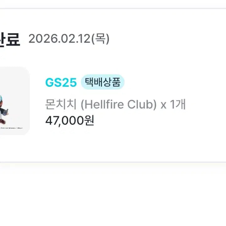The image size is (226, 226).
Task: Click the 47,000원 price text
Action: point(70,120)
